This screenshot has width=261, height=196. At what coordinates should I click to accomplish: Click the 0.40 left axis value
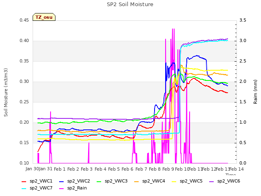coord(24,41)
